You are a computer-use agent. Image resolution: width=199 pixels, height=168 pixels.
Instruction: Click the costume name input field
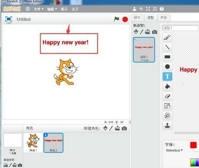point(180,28)
